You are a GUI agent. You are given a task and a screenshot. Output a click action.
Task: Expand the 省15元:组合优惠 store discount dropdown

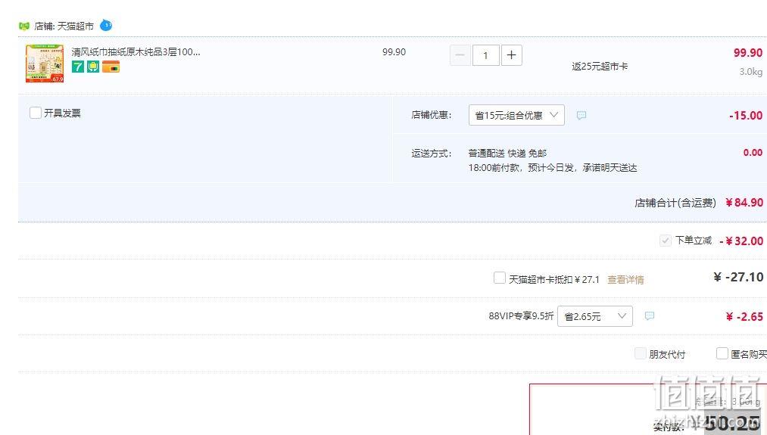(516, 115)
